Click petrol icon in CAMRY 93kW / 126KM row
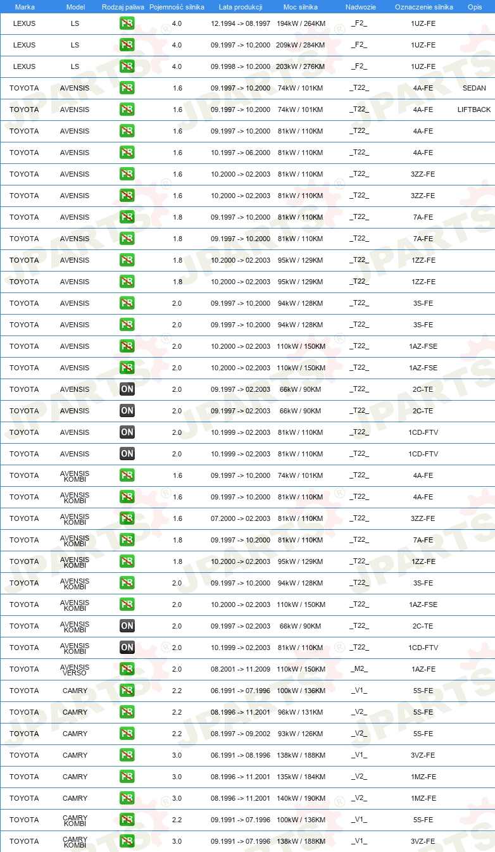Image resolution: width=495 pixels, height=852 pixels. 127,734
